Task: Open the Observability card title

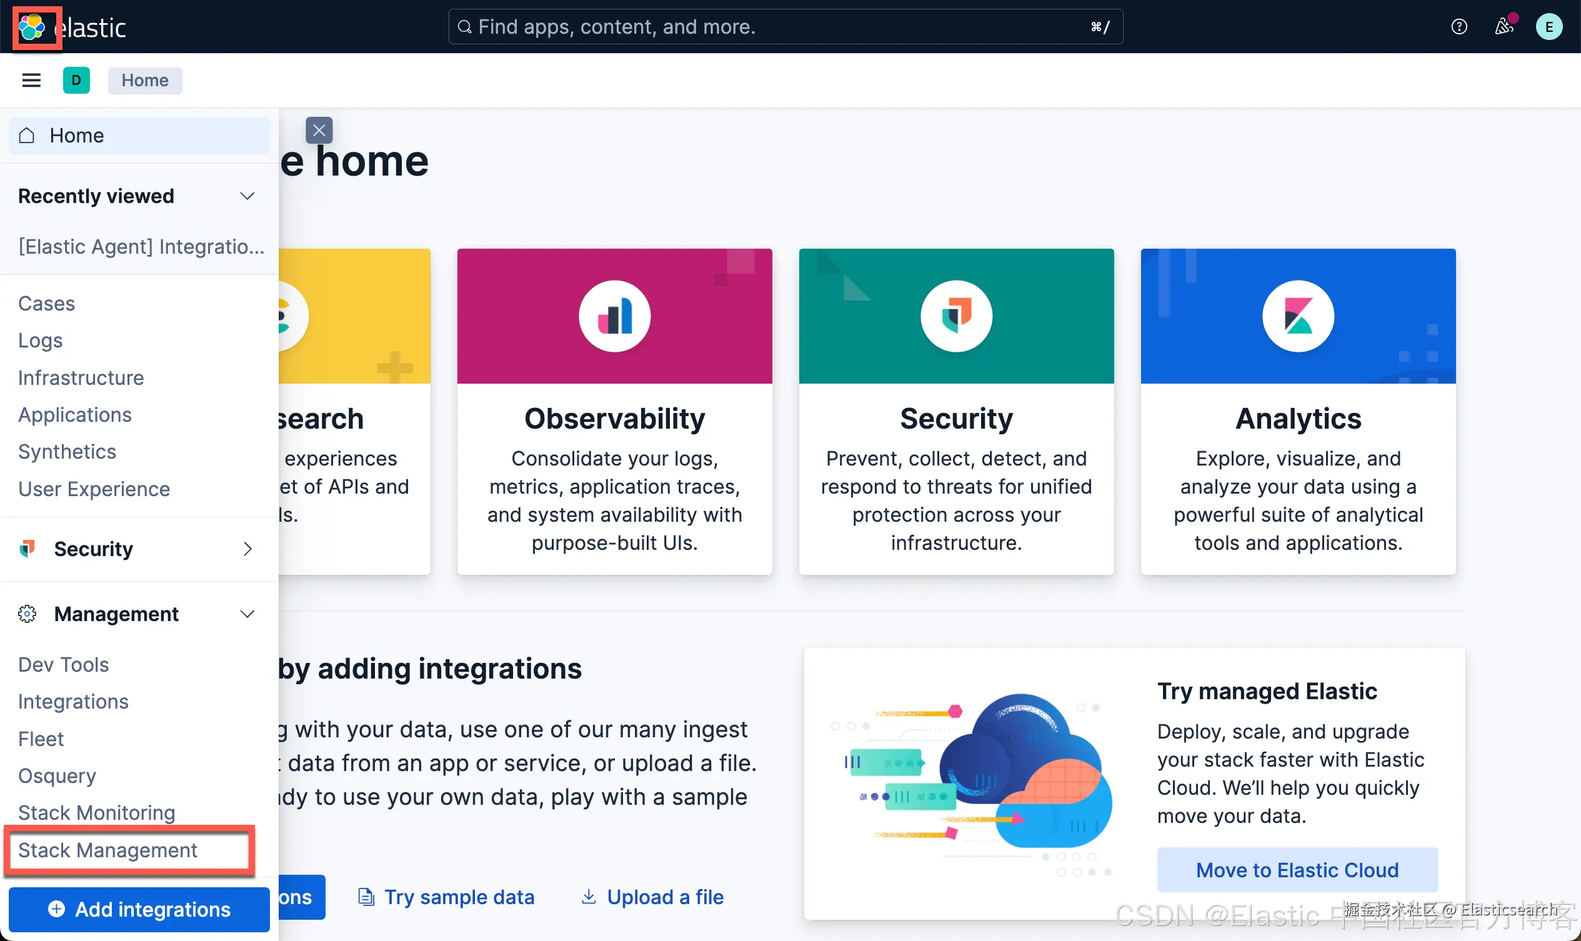Action: tap(614, 419)
